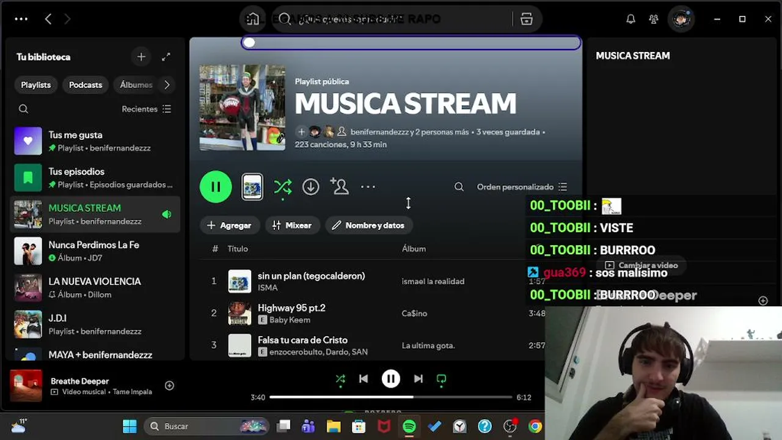The width and height of the screenshot is (782, 440).
Task: Open the notifications bell
Action: click(x=630, y=19)
